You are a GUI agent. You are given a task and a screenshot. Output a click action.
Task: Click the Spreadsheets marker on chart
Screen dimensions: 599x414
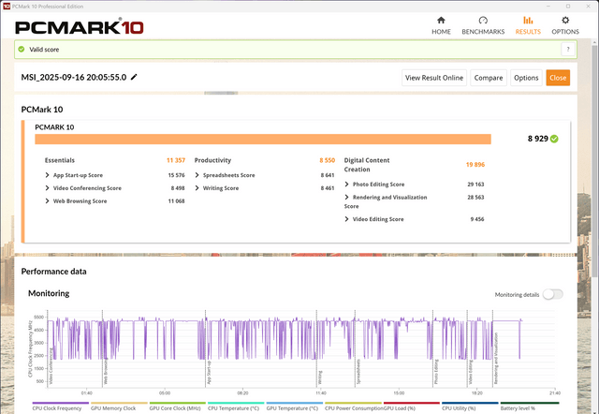coord(358,371)
